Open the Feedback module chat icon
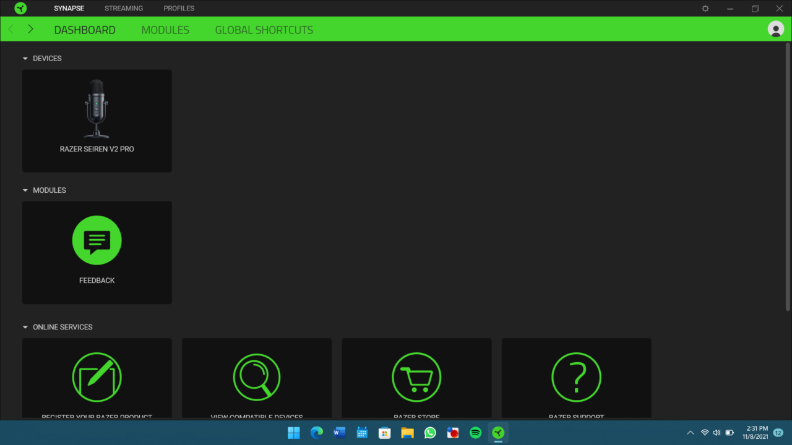This screenshot has width=792, height=445. [x=97, y=240]
